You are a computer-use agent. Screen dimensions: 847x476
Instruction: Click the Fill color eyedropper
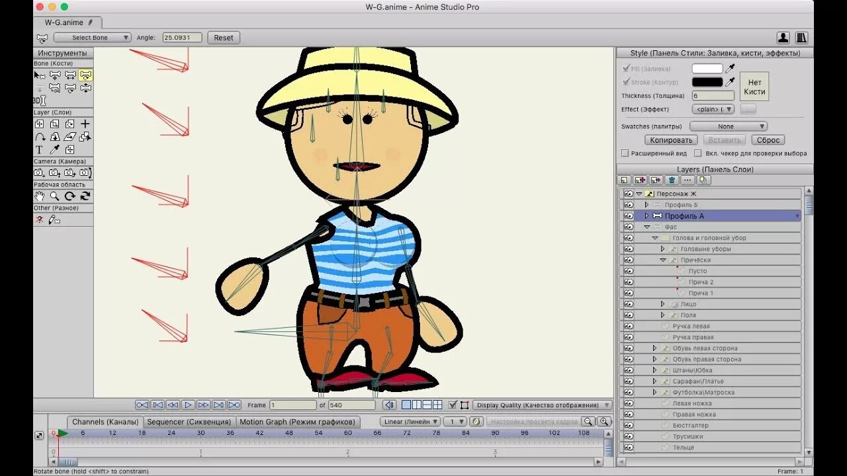731,68
